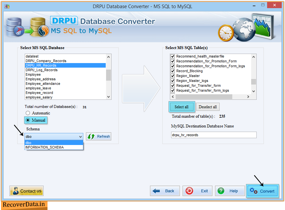Click database list scroll down arrow
This screenshot has height=210, width=285.
(109, 97)
